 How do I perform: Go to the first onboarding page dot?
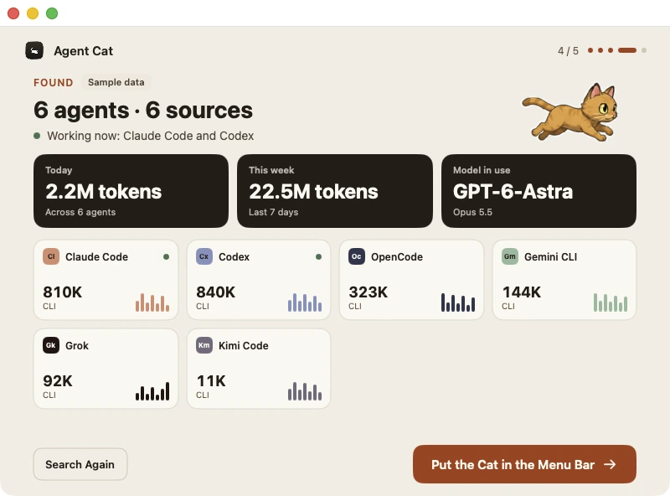click(590, 50)
